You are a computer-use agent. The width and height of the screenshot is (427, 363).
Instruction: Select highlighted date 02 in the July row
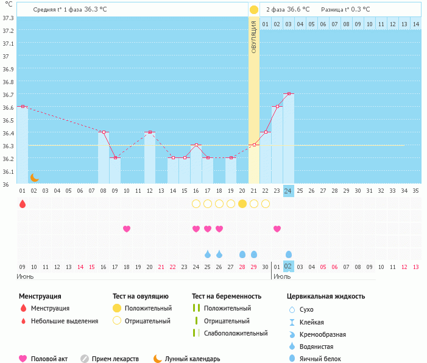pyautogui.click(x=289, y=267)
